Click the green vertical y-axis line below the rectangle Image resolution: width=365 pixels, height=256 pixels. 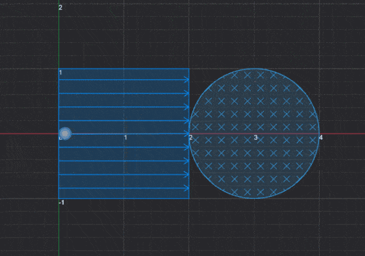coord(59,229)
